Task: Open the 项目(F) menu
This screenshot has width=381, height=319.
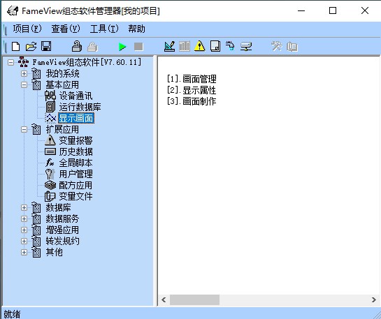Action: [x=27, y=29]
